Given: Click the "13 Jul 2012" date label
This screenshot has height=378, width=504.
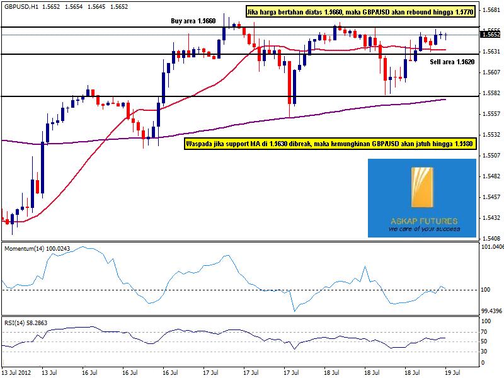Looking at the screenshot, I should [17, 373].
